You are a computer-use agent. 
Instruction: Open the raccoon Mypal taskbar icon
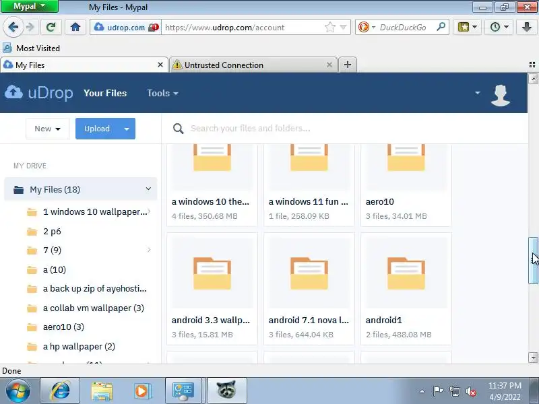coord(226,391)
